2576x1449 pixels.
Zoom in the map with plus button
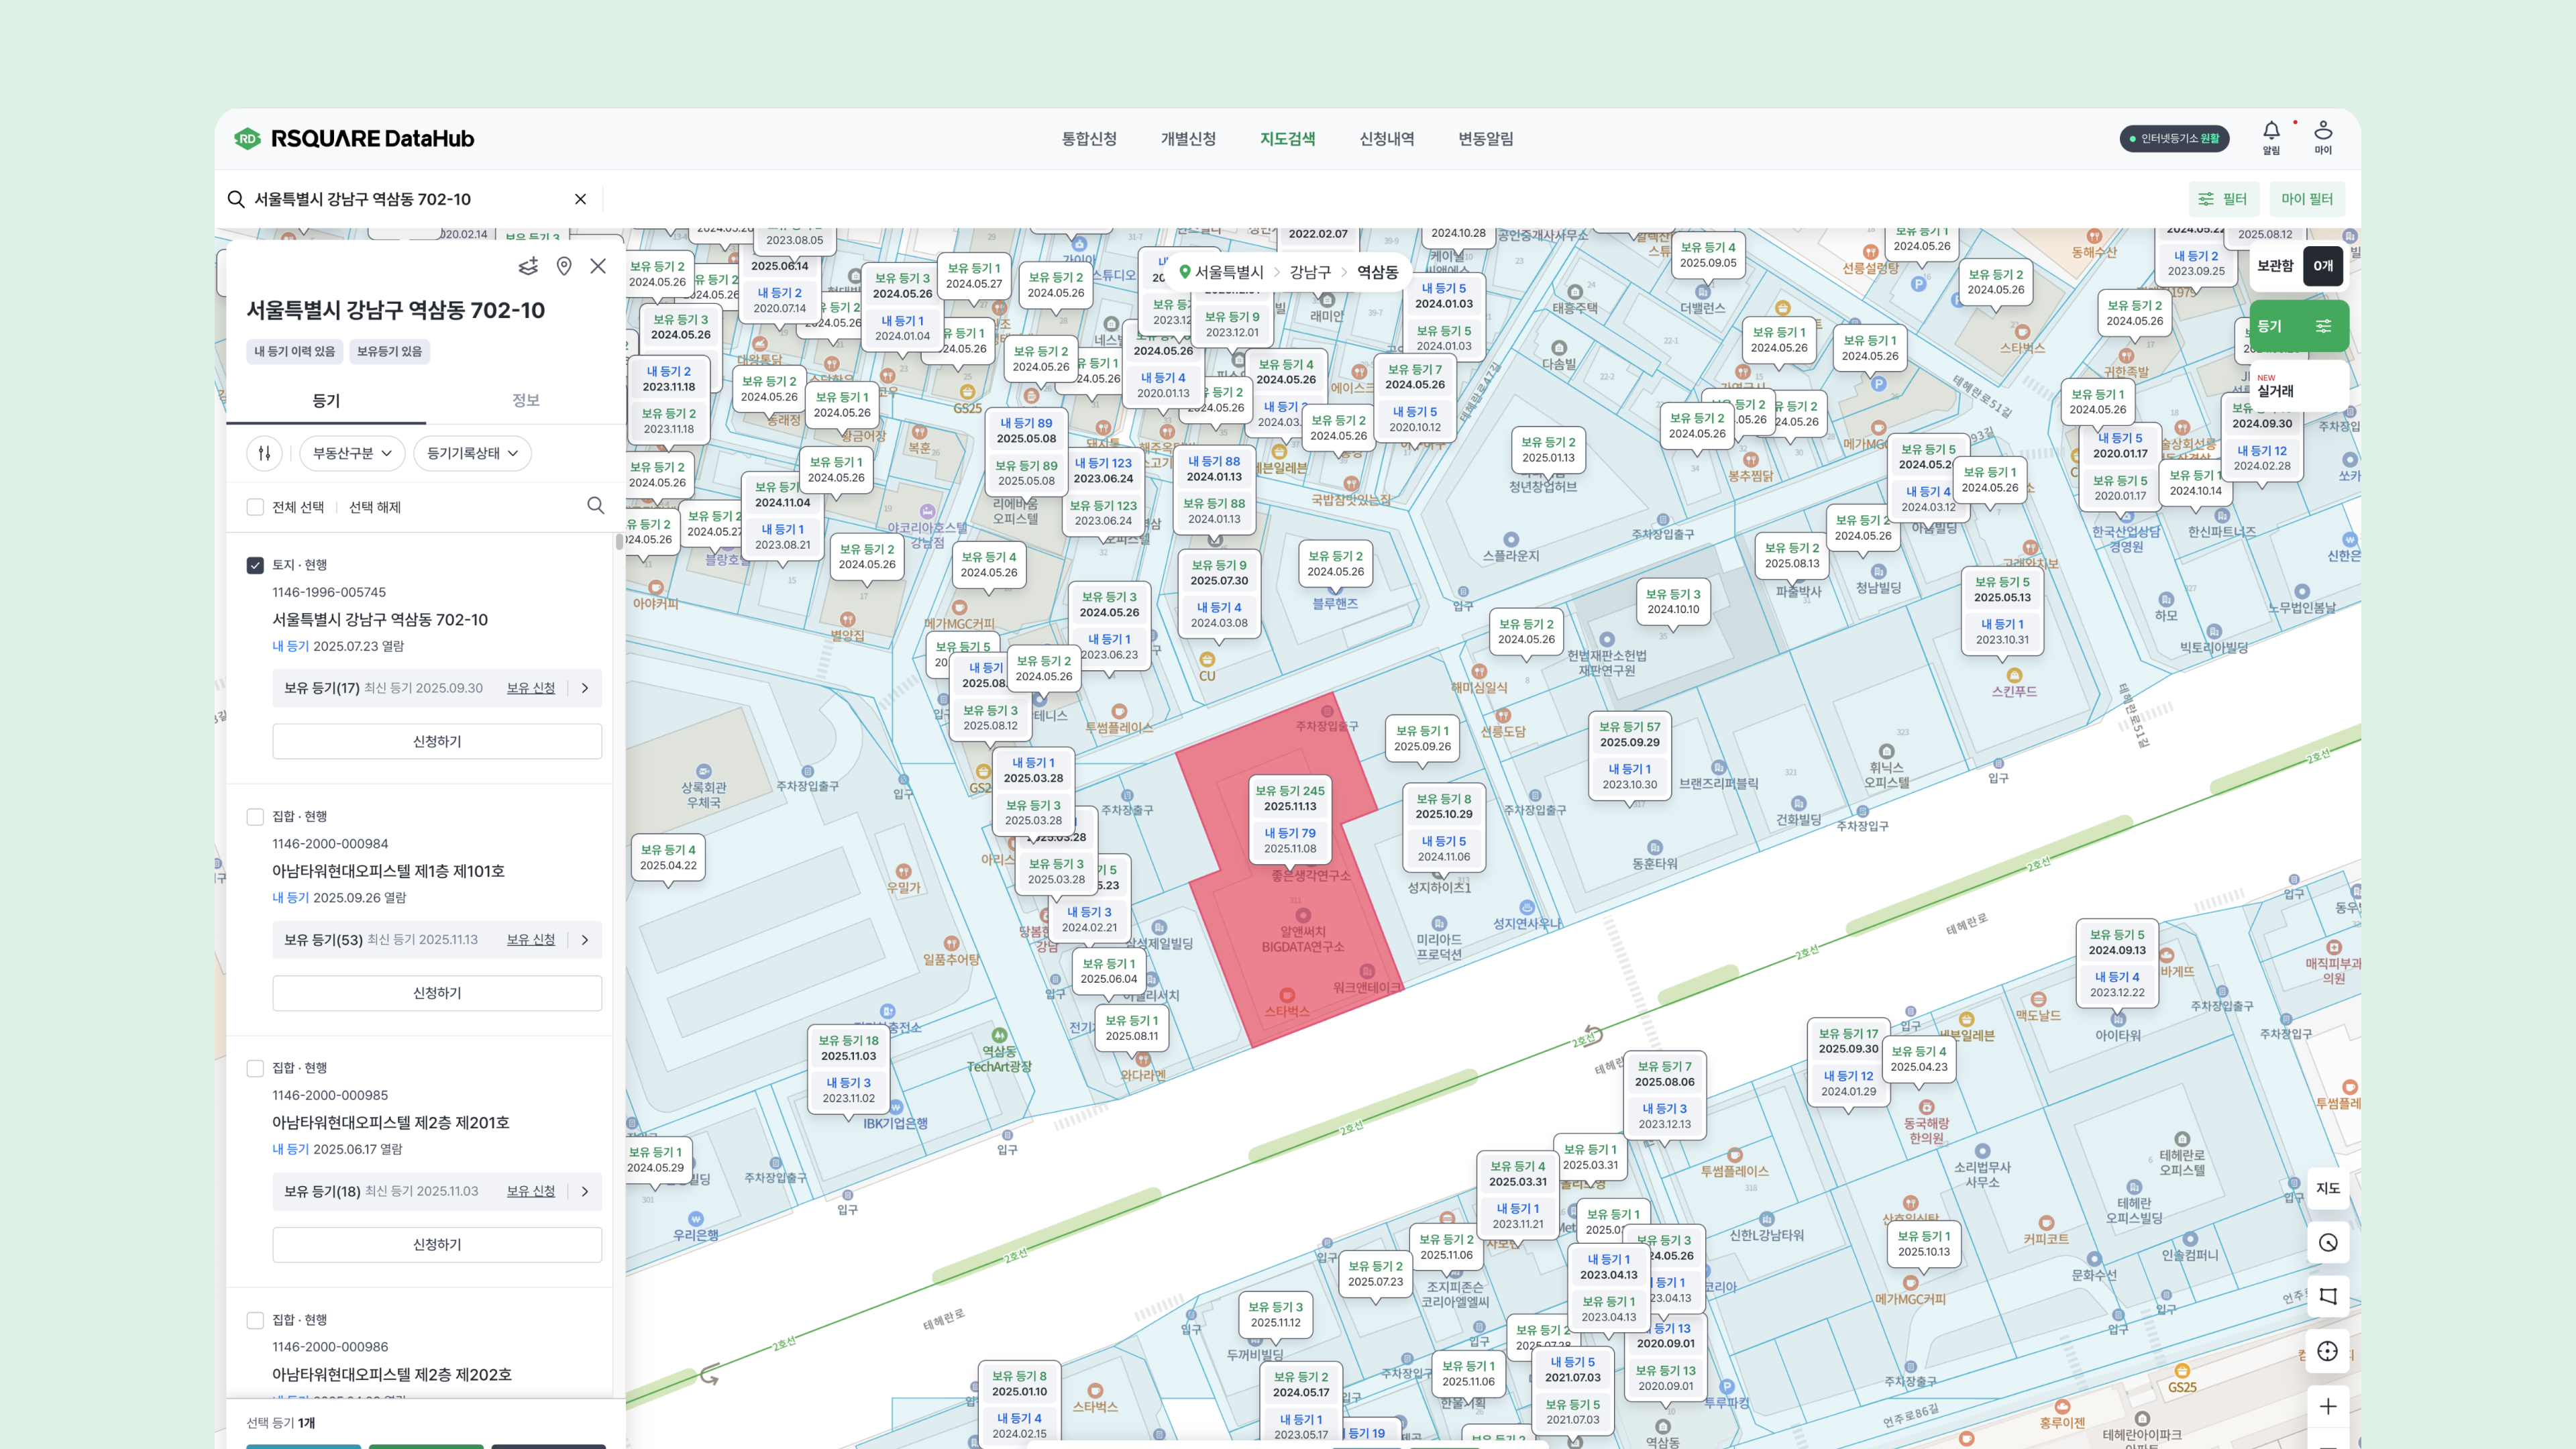tap(2328, 1406)
